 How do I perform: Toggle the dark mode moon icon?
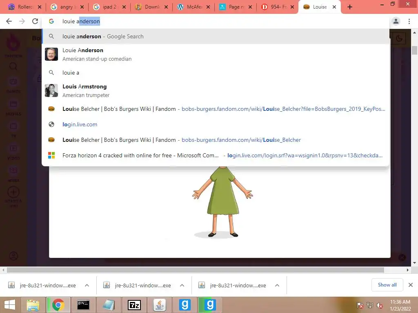[399, 38]
